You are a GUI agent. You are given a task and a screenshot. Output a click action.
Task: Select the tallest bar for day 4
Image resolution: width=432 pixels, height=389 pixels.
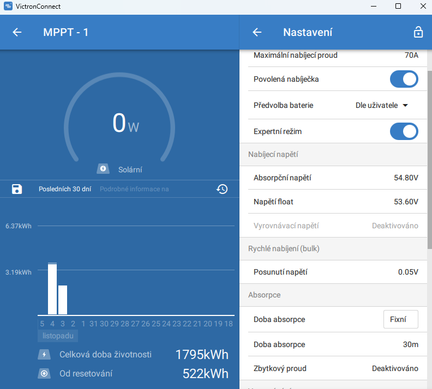tap(52, 289)
